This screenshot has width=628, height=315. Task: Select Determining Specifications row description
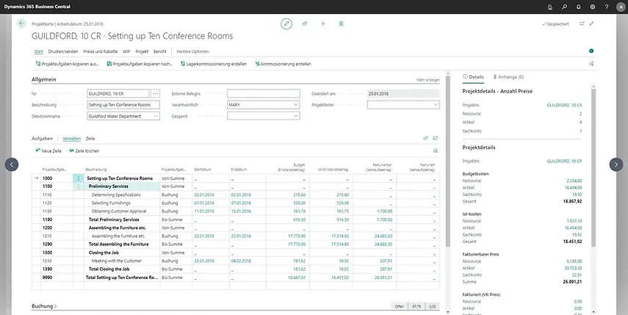tap(116, 195)
